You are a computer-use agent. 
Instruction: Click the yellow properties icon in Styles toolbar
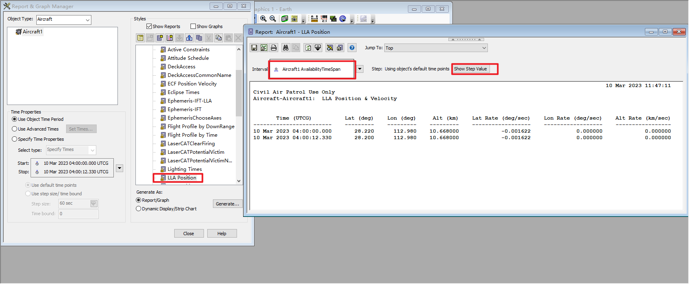tap(140, 38)
